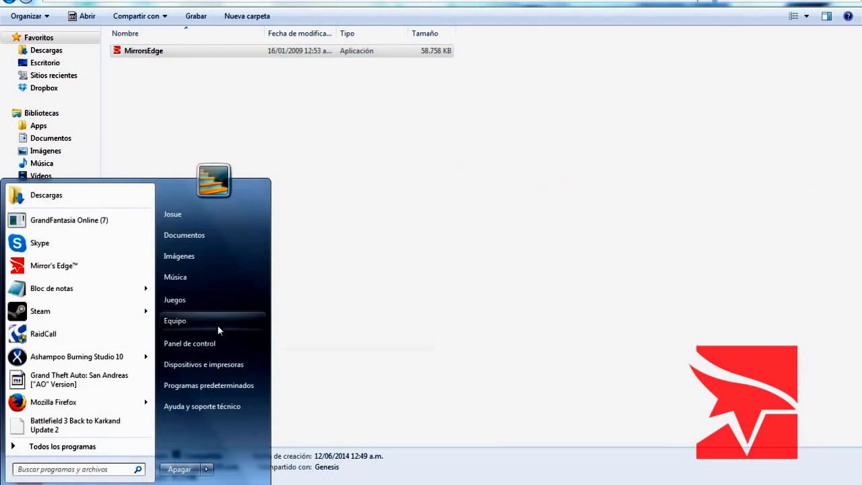
Task: Click the Abrir toolbar button
Action: (82, 16)
